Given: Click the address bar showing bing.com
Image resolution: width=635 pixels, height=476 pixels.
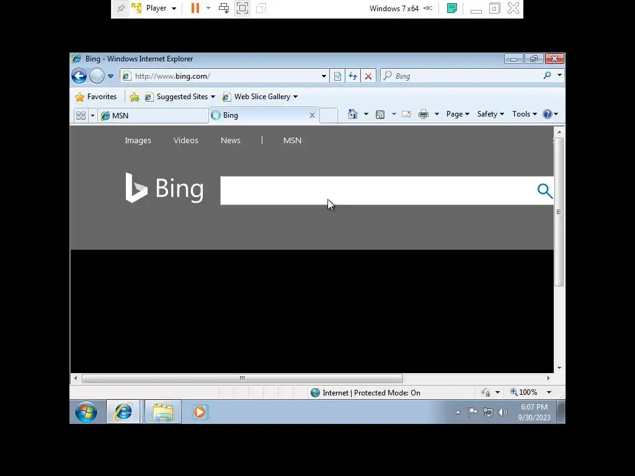Looking at the screenshot, I should pyautogui.click(x=224, y=76).
